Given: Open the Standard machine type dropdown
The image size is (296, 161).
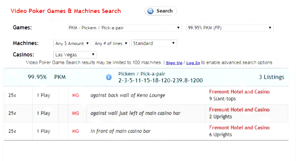Looking at the screenshot, I should 154,43.
